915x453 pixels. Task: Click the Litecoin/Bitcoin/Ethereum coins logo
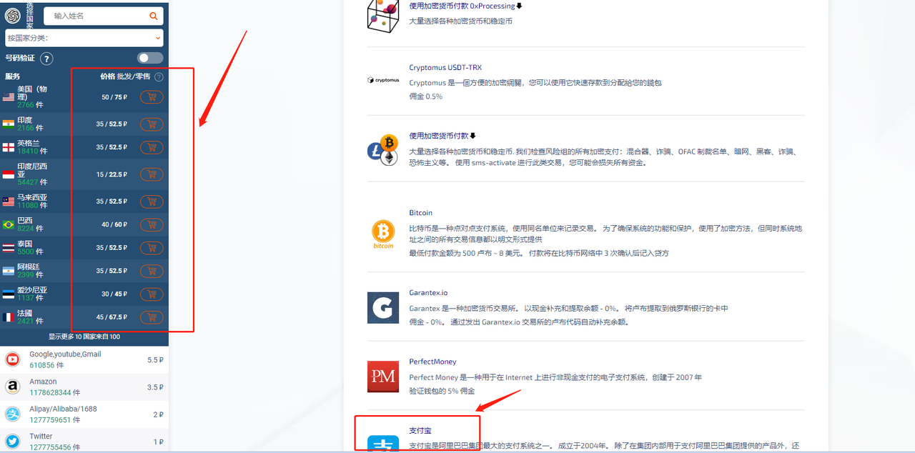pyautogui.click(x=383, y=150)
